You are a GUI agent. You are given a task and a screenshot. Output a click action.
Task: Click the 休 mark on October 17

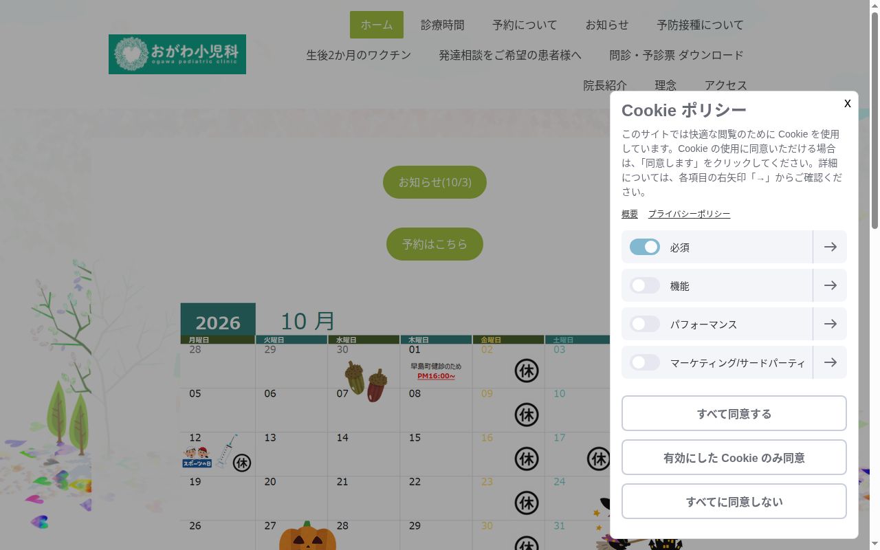tap(599, 459)
